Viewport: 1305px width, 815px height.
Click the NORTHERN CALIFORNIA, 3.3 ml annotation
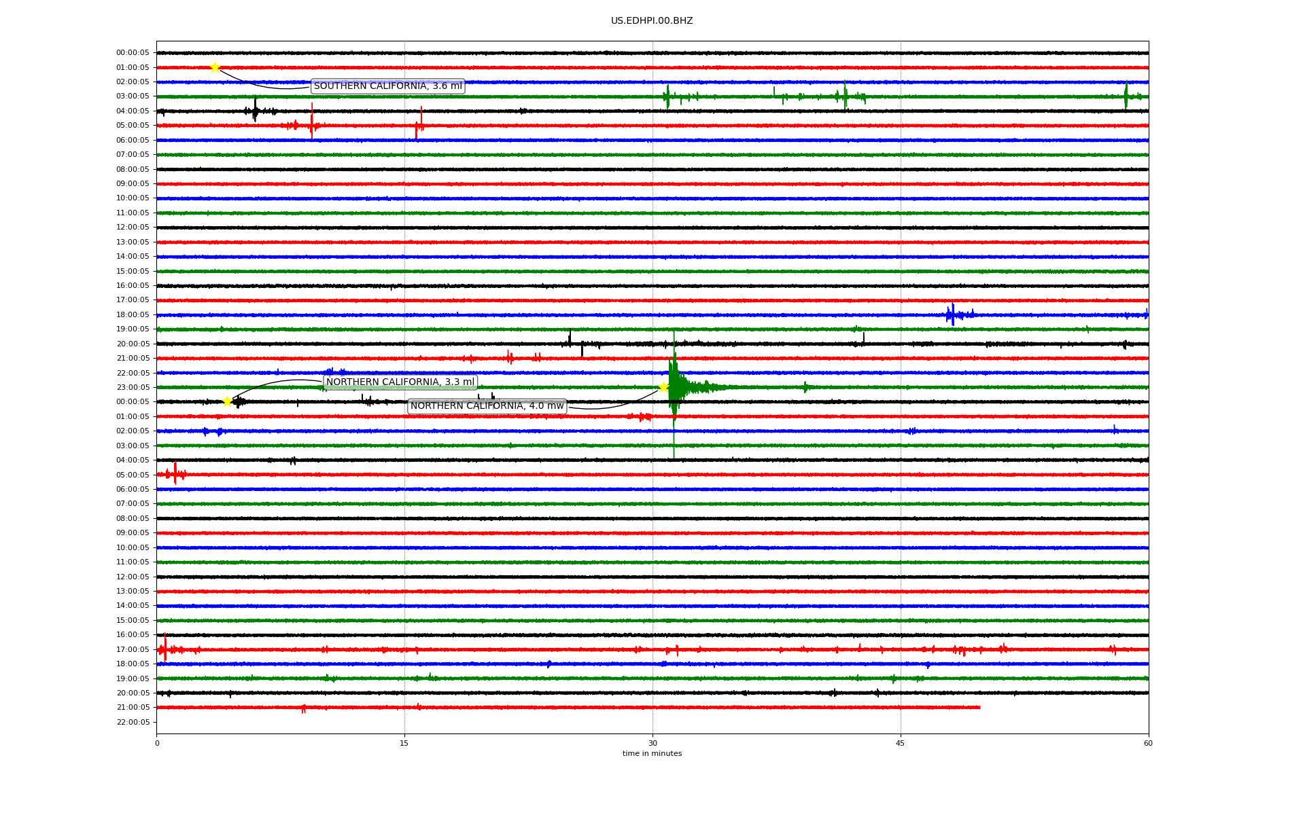(400, 382)
